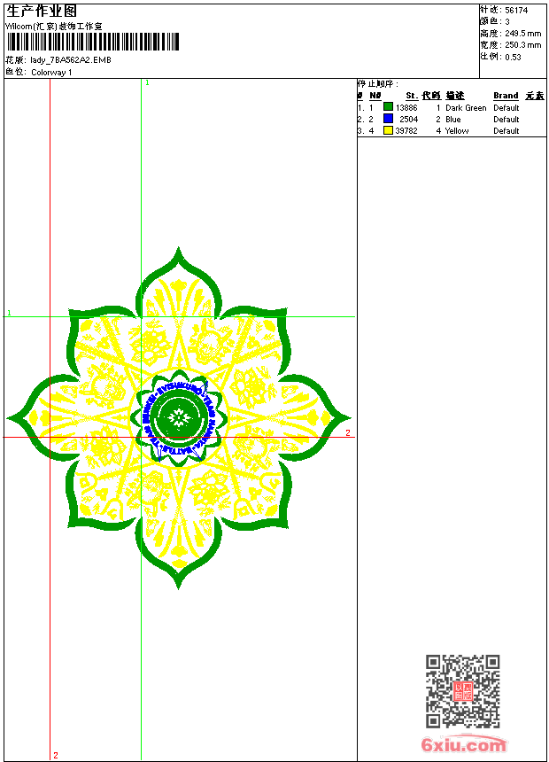Click the 生产作业图 title
Screen dimensions: 549x762
[42, 11]
